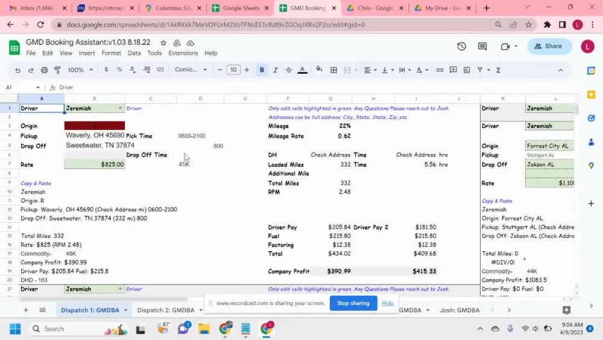Open the functions sigma menu
603x340 pixels.
[499, 70]
